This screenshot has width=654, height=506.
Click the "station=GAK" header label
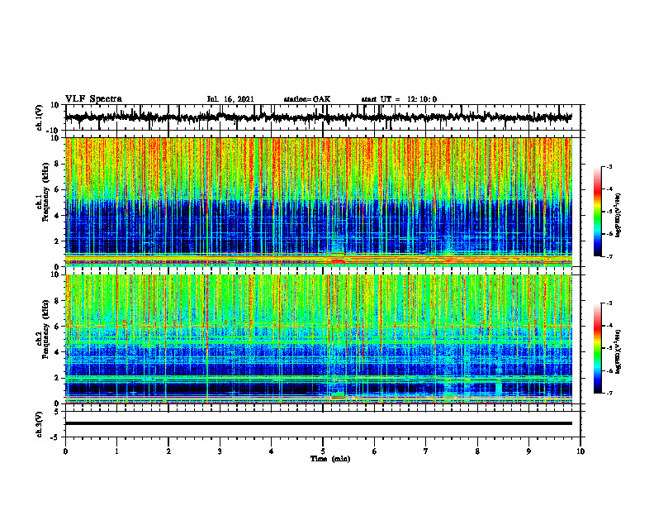[307, 99]
